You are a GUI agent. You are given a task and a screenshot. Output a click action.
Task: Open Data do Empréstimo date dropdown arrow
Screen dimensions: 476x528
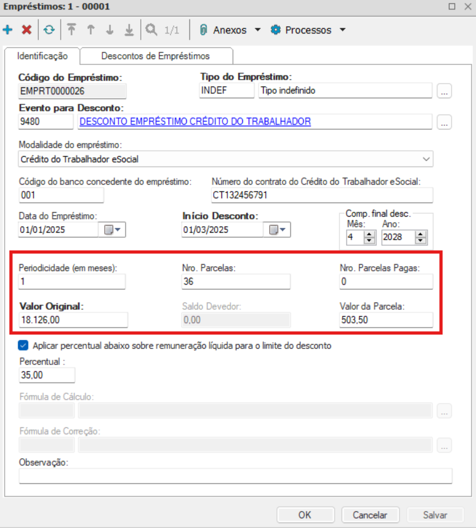click(117, 230)
